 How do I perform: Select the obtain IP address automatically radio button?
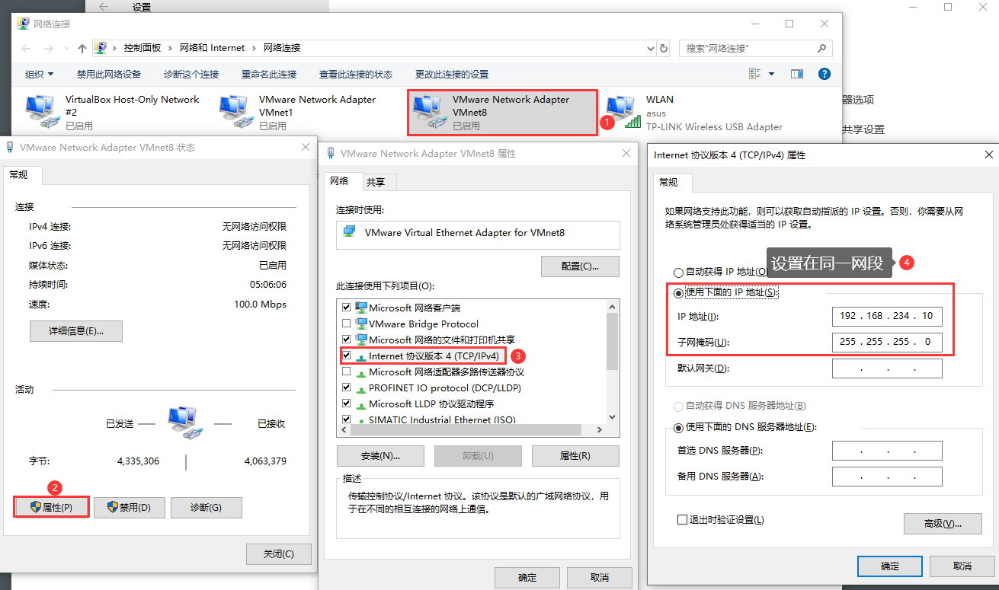[x=678, y=272]
